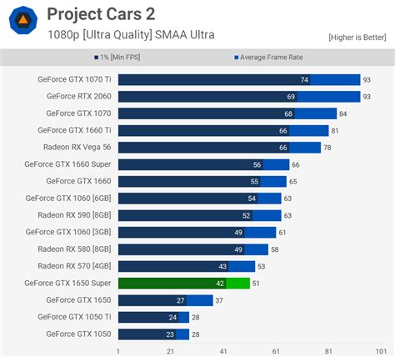
Task: Select the Project Cars 2 title
Action: [101, 13]
